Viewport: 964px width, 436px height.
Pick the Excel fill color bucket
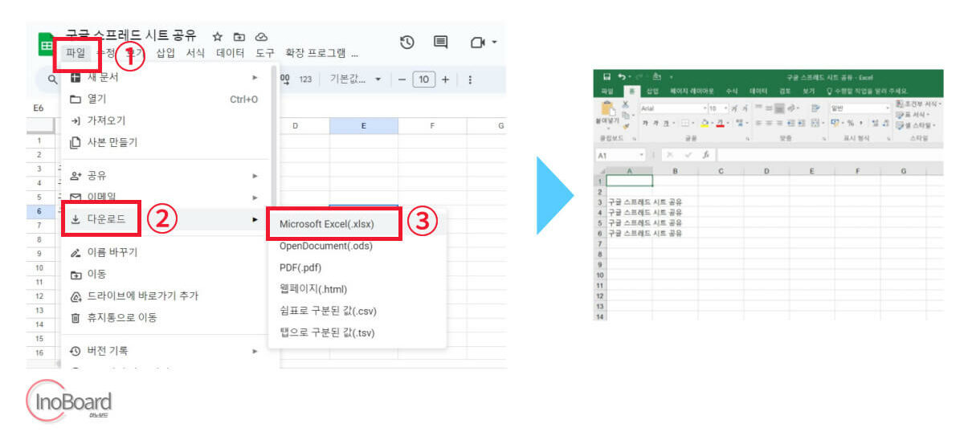pyautogui.click(x=705, y=123)
